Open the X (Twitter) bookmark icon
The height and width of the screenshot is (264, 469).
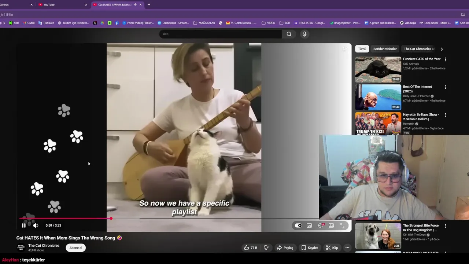point(95,23)
